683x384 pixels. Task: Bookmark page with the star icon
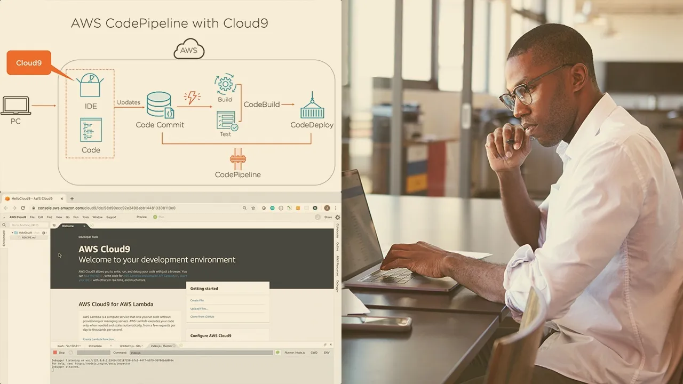click(253, 208)
